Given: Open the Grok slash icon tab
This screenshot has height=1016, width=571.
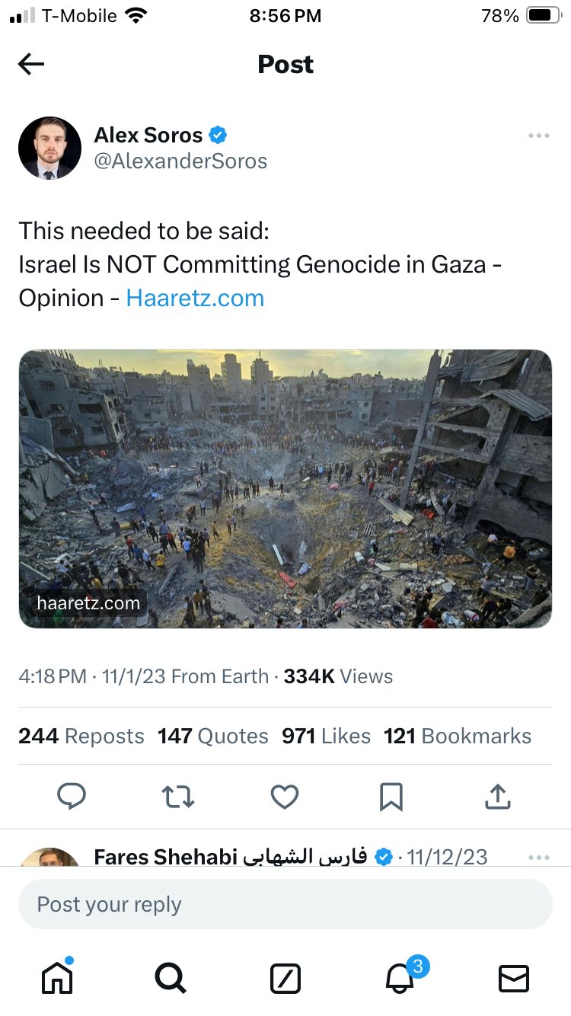Looking at the screenshot, I should pos(285,978).
